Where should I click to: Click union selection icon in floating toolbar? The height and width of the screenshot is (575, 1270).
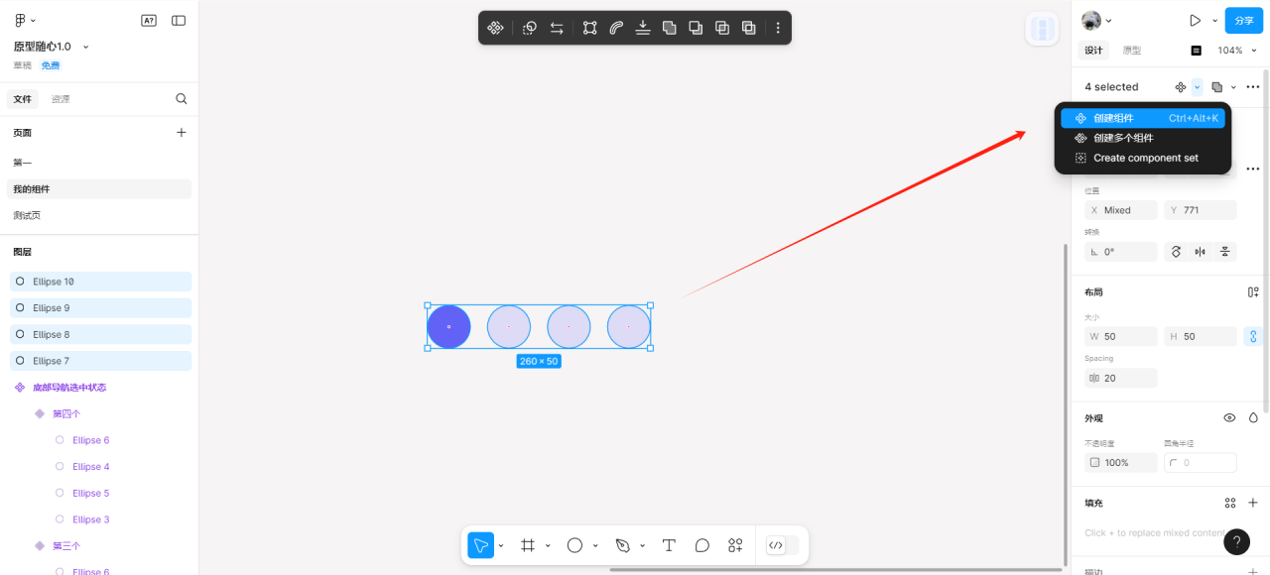coord(670,28)
